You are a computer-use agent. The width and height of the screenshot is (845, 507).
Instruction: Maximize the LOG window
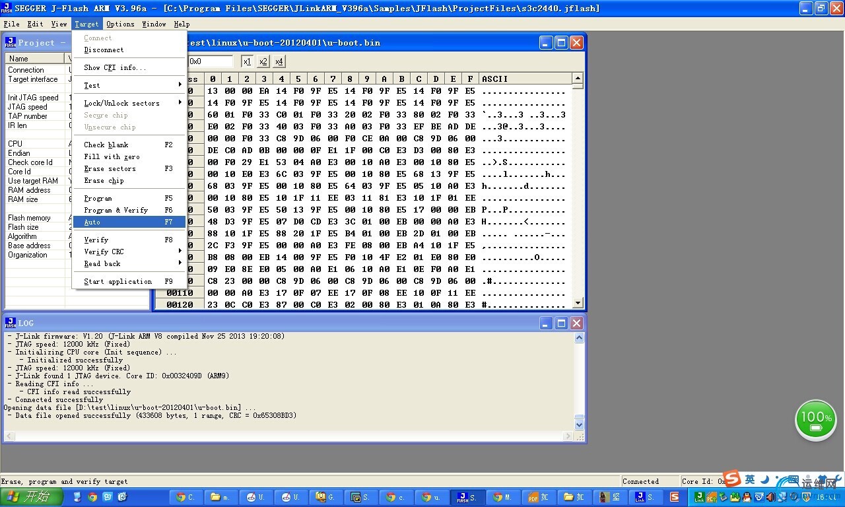pyautogui.click(x=561, y=323)
